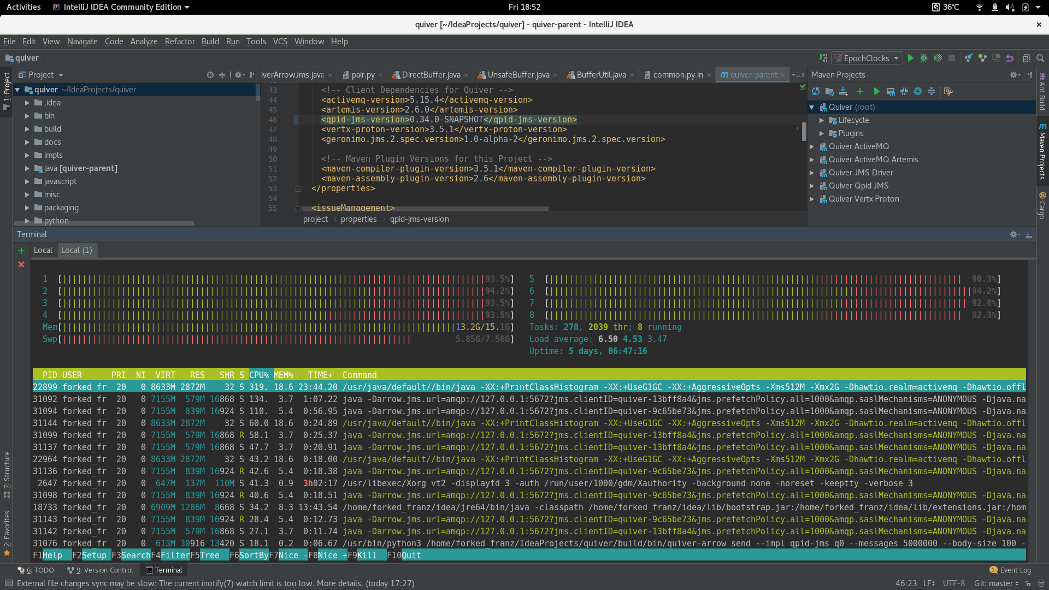Screen dimensions: 1049x590
Task: Generate sources and update folders for Maven
Action: 829,91
